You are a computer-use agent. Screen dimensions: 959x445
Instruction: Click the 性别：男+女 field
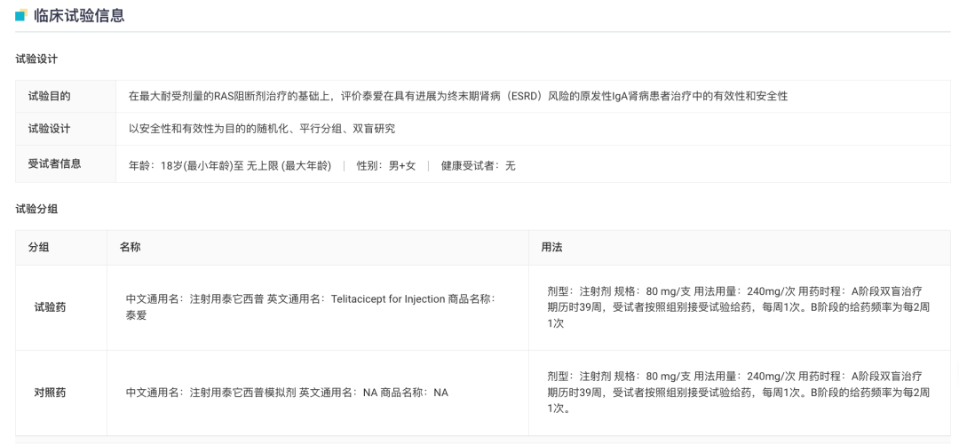(385, 165)
